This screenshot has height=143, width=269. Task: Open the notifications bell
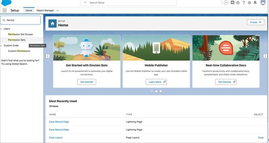click(255, 3)
